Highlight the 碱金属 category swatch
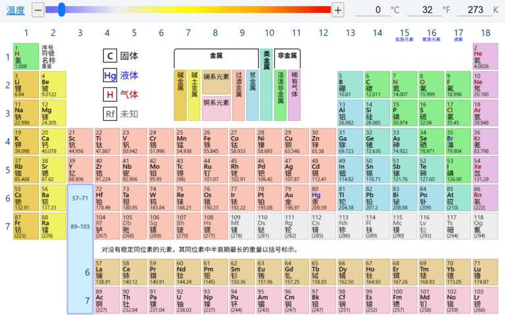 180,95
